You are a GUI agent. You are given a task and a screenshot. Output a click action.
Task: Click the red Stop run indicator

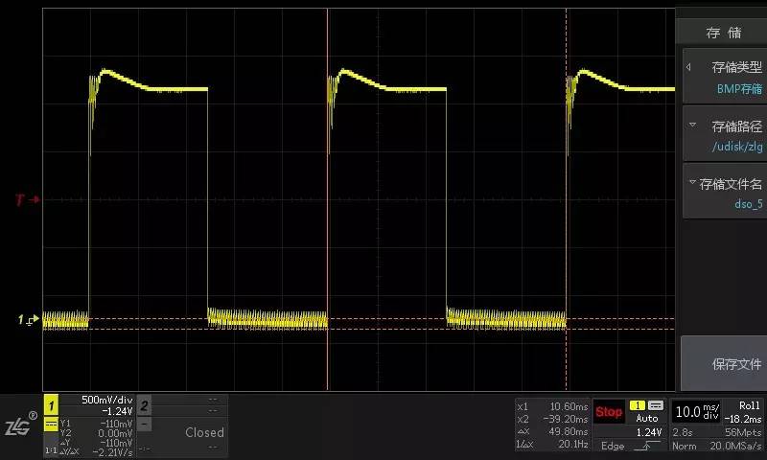pyautogui.click(x=609, y=412)
